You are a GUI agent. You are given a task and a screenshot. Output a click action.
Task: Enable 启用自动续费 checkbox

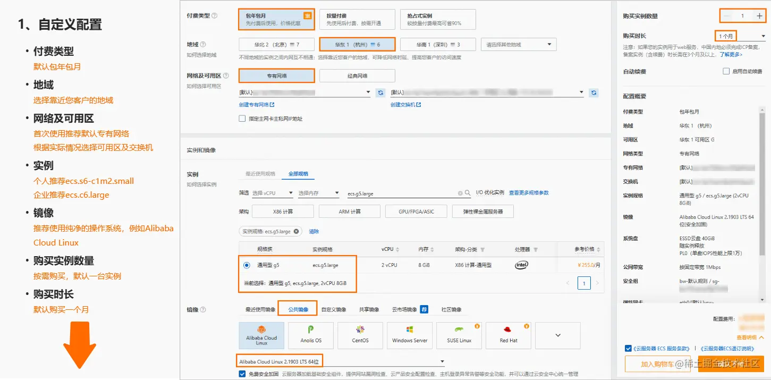click(x=726, y=71)
